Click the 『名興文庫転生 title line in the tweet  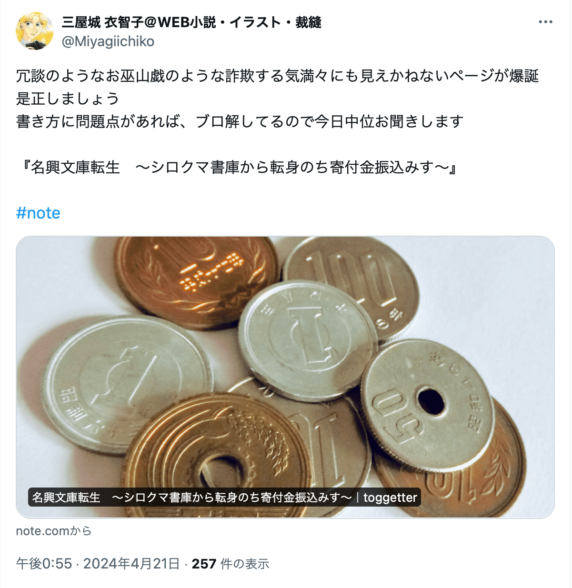pyautogui.click(x=238, y=168)
